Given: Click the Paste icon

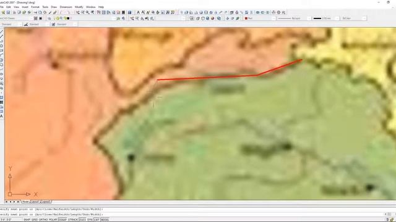Looking at the screenshot, I should [x=45, y=12].
